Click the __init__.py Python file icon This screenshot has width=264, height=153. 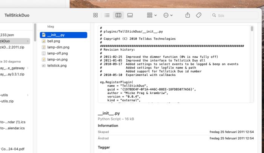[x=44, y=35]
